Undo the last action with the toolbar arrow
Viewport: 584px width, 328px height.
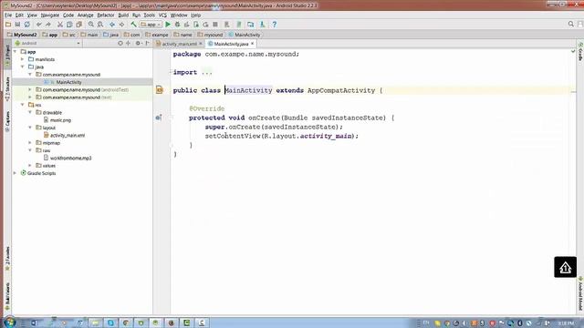coord(38,25)
